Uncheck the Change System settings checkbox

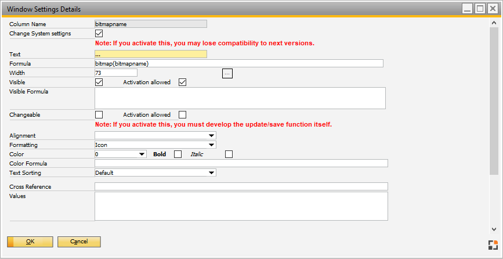click(99, 34)
